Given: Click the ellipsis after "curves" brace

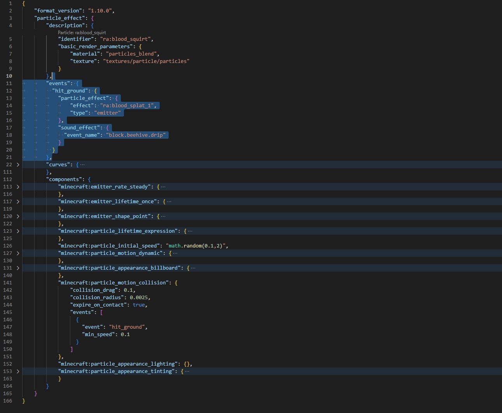Looking at the screenshot, I should [82, 165].
